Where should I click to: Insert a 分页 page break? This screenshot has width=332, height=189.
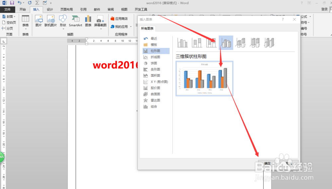(x=7, y=28)
